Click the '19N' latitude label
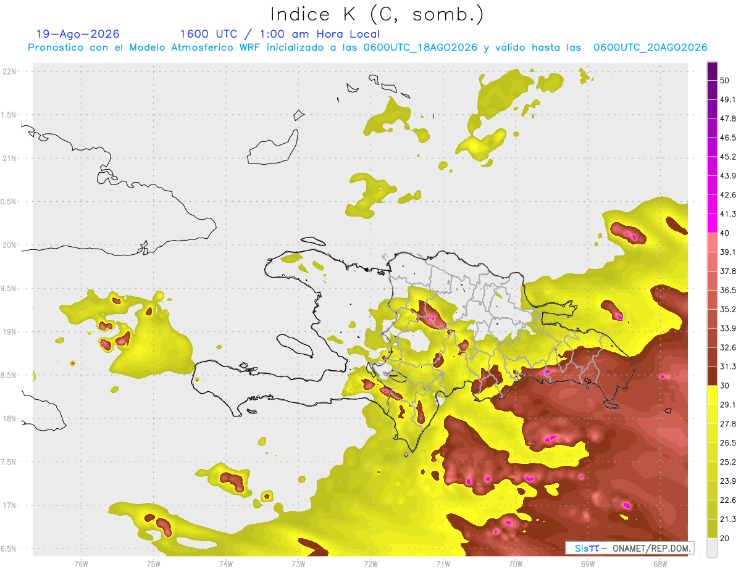 tap(10, 331)
